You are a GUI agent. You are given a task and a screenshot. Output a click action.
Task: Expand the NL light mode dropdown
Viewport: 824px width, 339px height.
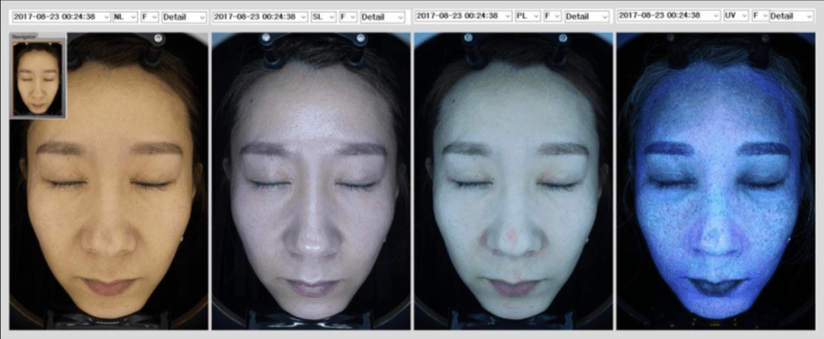point(125,16)
